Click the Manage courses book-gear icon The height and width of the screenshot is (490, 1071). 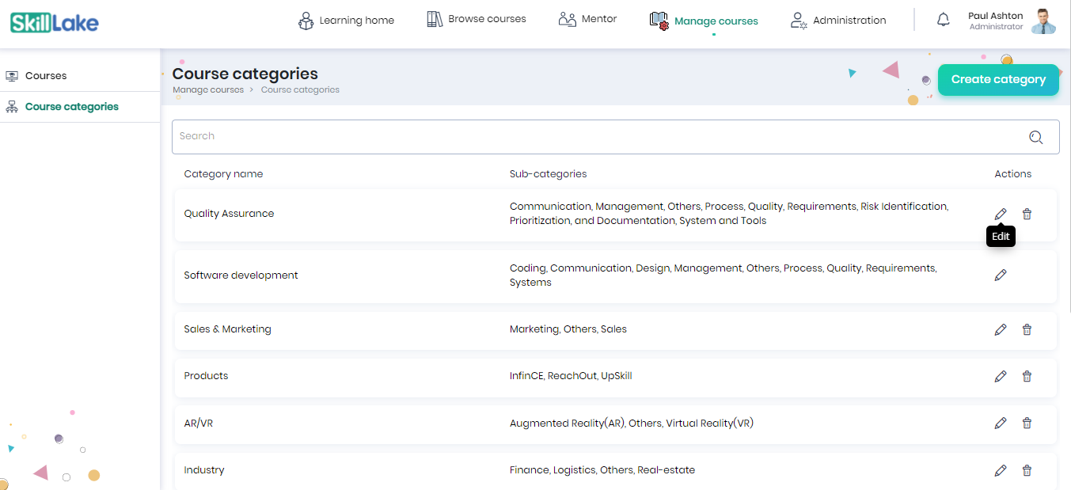point(659,21)
